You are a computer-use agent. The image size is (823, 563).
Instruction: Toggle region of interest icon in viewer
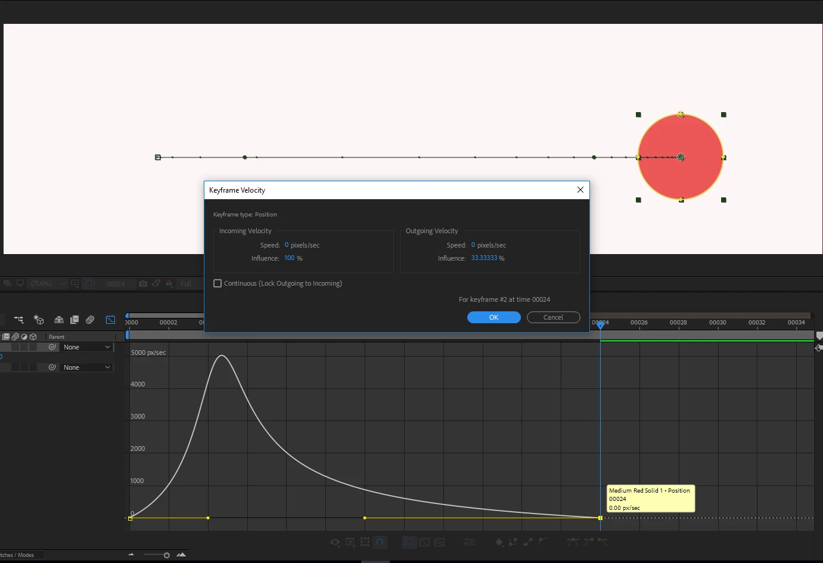(x=89, y=284)
